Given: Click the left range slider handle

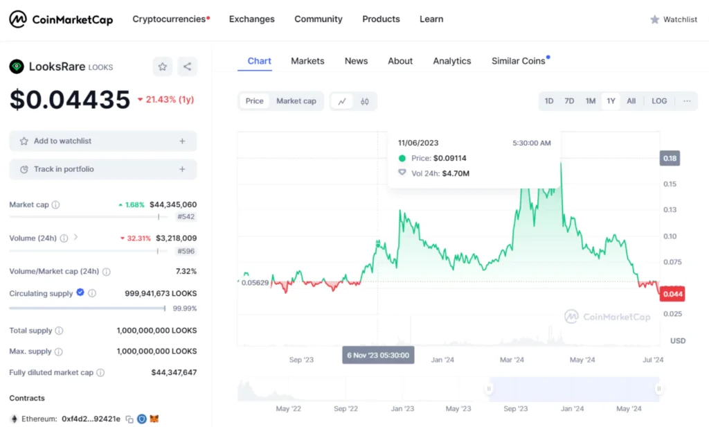Looking at the screenshot, I should (489, 388).
